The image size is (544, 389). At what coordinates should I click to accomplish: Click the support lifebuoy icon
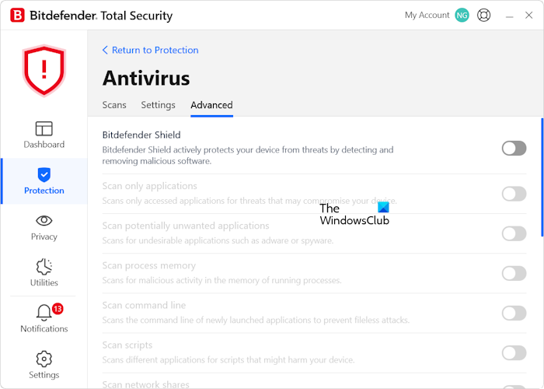click(484, 15)
